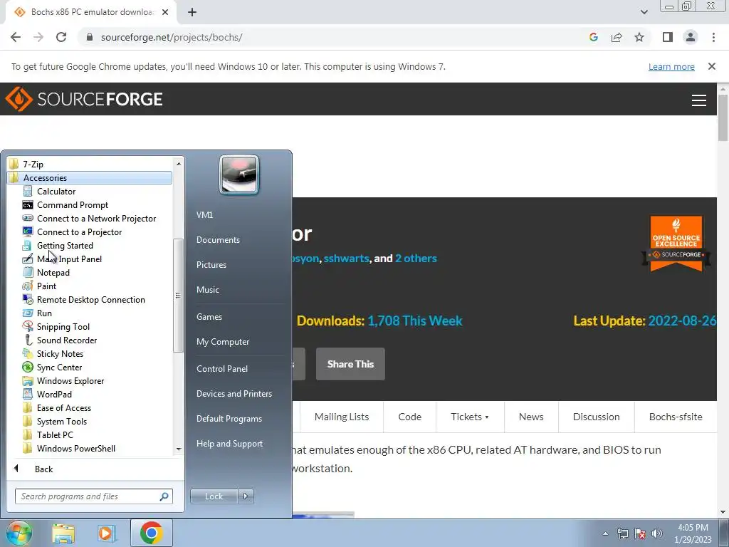Open Connect to a Network Projector
The height and width of the screenshot is (547, 729).
point(96,218)
